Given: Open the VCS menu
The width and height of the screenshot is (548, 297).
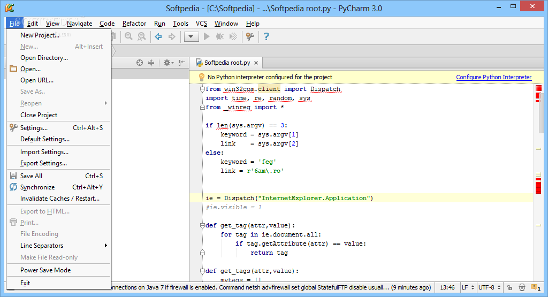Looking at the screenshot, I should [201, 24].
